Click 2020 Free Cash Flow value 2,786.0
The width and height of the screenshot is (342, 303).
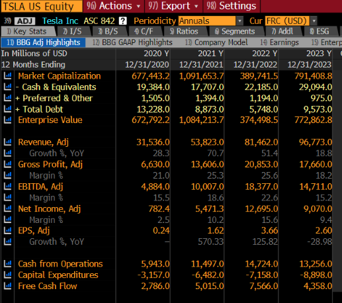(155, 286)
